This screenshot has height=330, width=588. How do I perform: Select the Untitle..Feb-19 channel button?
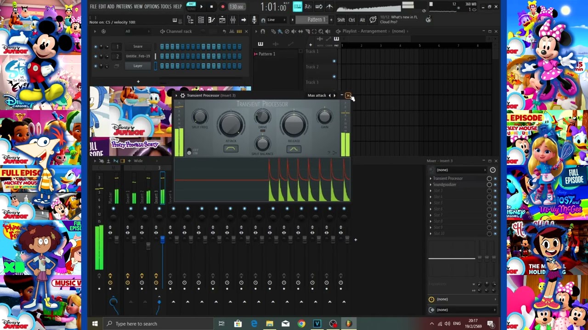point(138,56)
